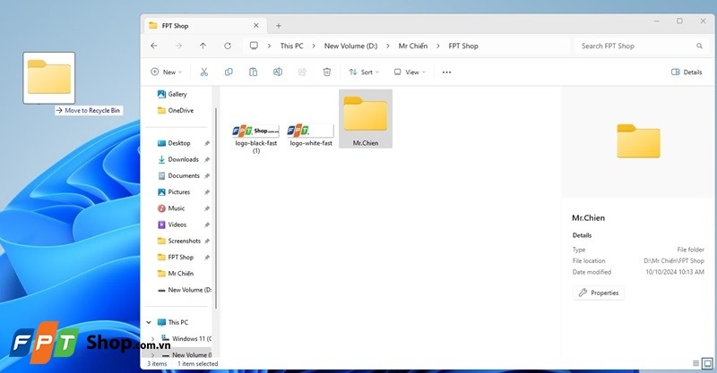Open Gallery in navigation pane

tap(172, 94)
